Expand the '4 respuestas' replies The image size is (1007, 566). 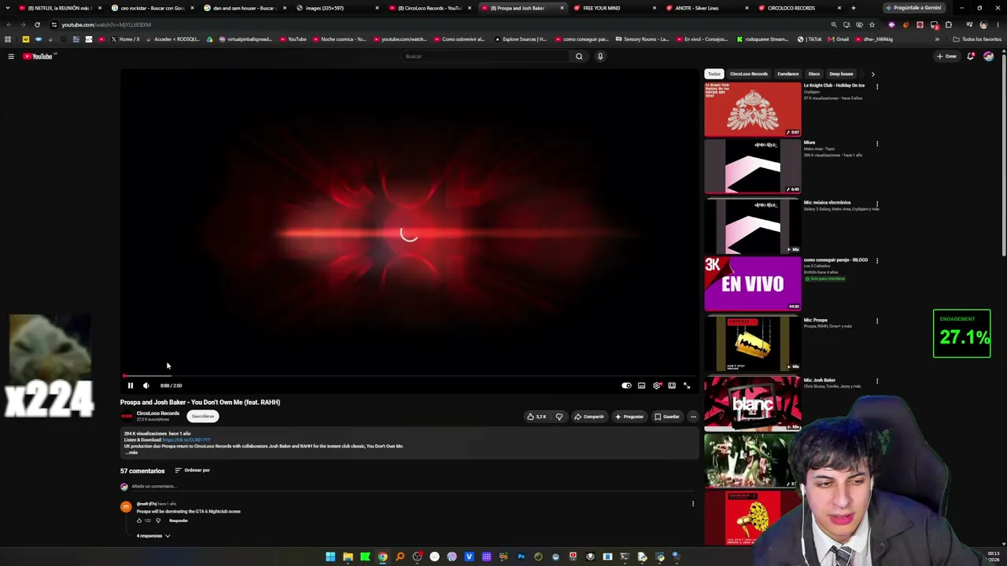[153, 536]
